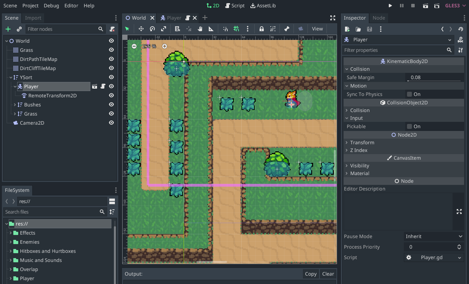
Task: Open the Project menu
Action: point(30,6)
